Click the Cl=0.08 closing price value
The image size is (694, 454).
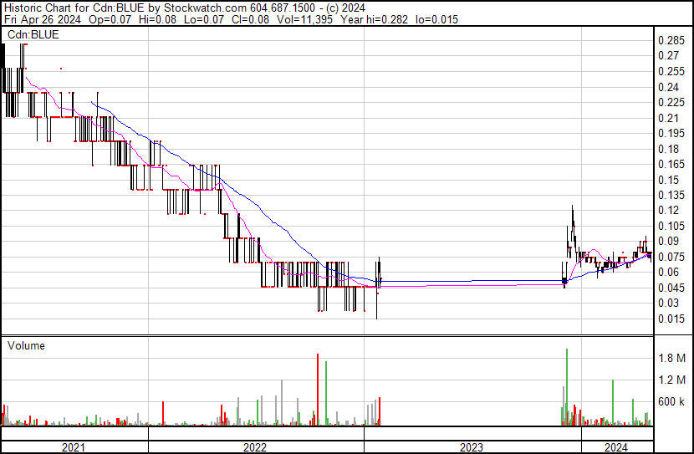(x=251, y=19)
